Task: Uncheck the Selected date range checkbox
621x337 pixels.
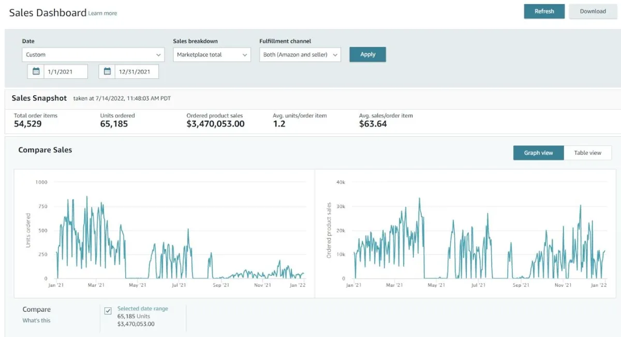Action: 108,311
